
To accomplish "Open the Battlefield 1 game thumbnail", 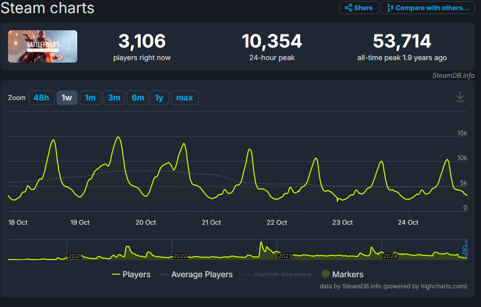I will [42, 46].
